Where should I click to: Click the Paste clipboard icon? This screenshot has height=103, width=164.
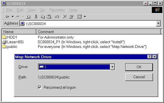49,17
